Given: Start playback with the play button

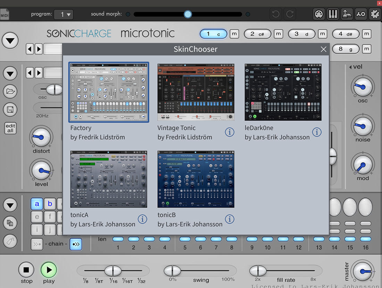Looking at the screenshot, I should click(49, 270).
